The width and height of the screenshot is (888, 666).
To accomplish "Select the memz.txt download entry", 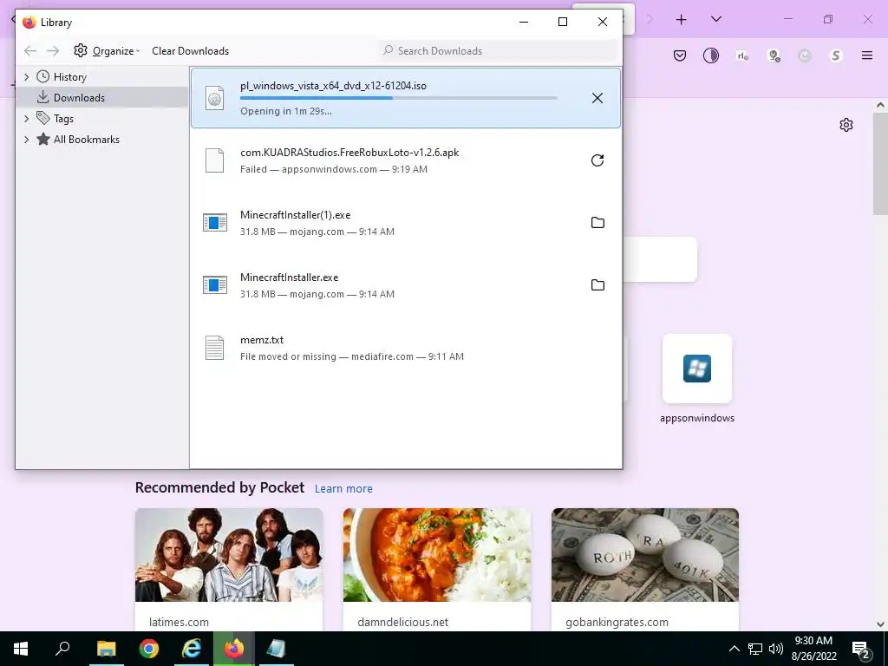I will pos(406,348).
